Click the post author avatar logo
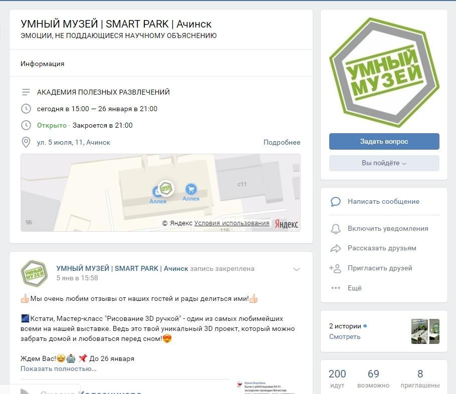The width and height of the screenshot is (456, 394). coord(34,273)
